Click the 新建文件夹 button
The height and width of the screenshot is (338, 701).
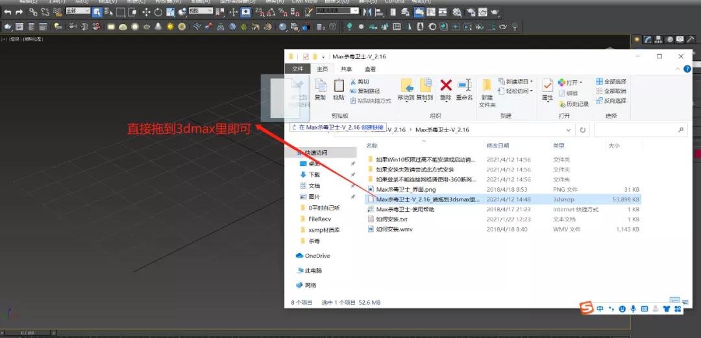[x=487, y=93]
